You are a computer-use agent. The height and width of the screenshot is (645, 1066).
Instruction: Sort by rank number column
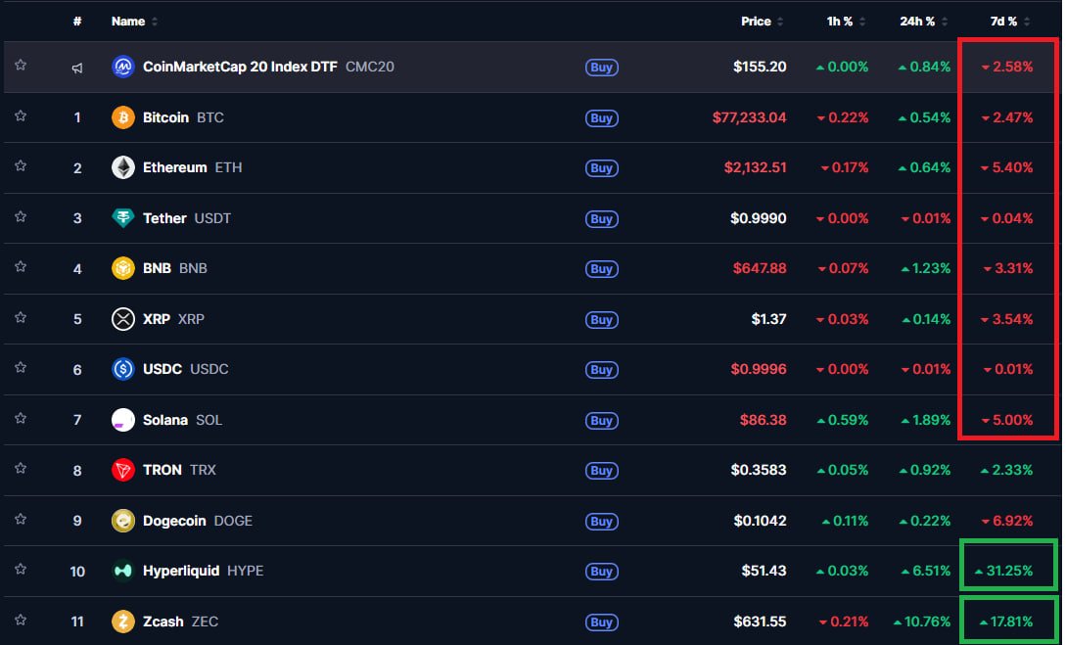[x=77, y=22]
